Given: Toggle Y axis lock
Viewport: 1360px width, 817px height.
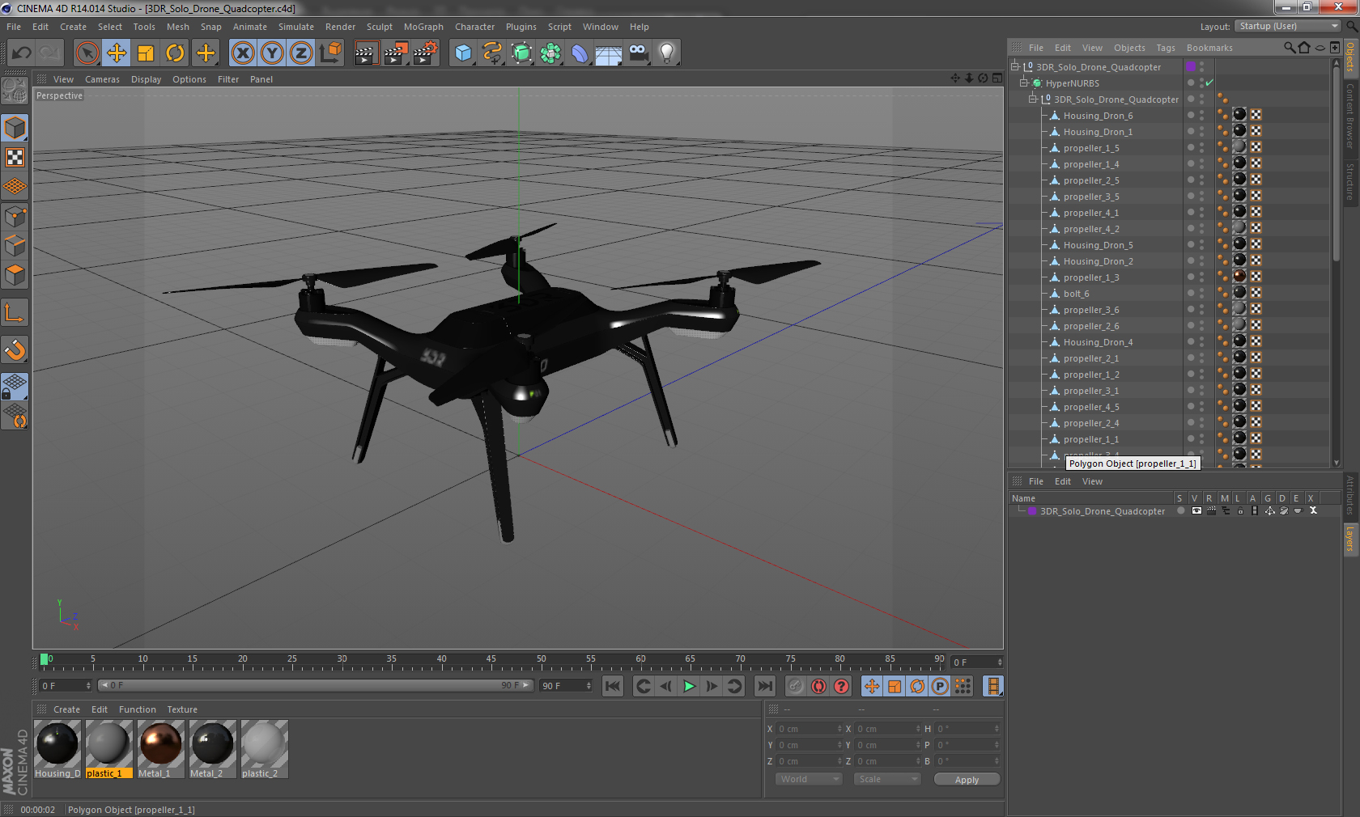Looking at the screenshot, I should click(272, 53).
